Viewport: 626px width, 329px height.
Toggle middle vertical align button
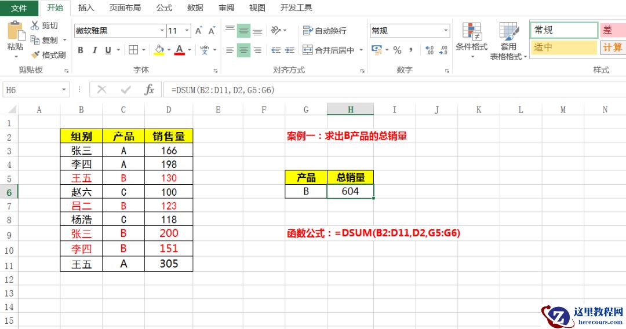click(243, 31)
